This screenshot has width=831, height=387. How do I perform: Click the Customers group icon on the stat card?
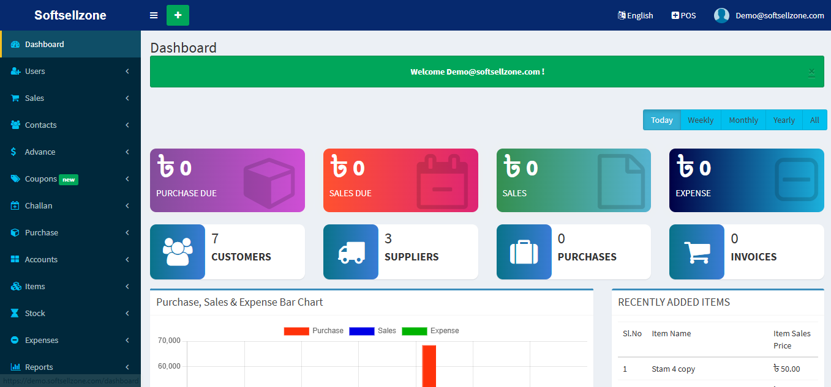[x=177, y=251]
